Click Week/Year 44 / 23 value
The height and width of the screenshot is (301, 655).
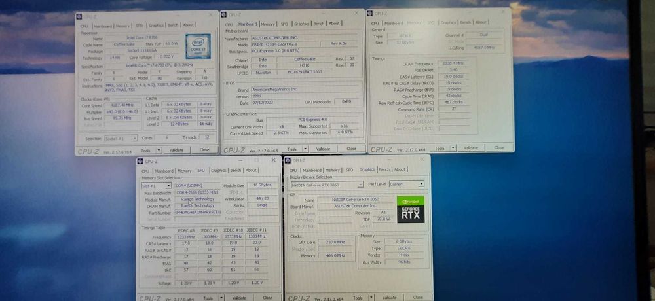point(262,199)
